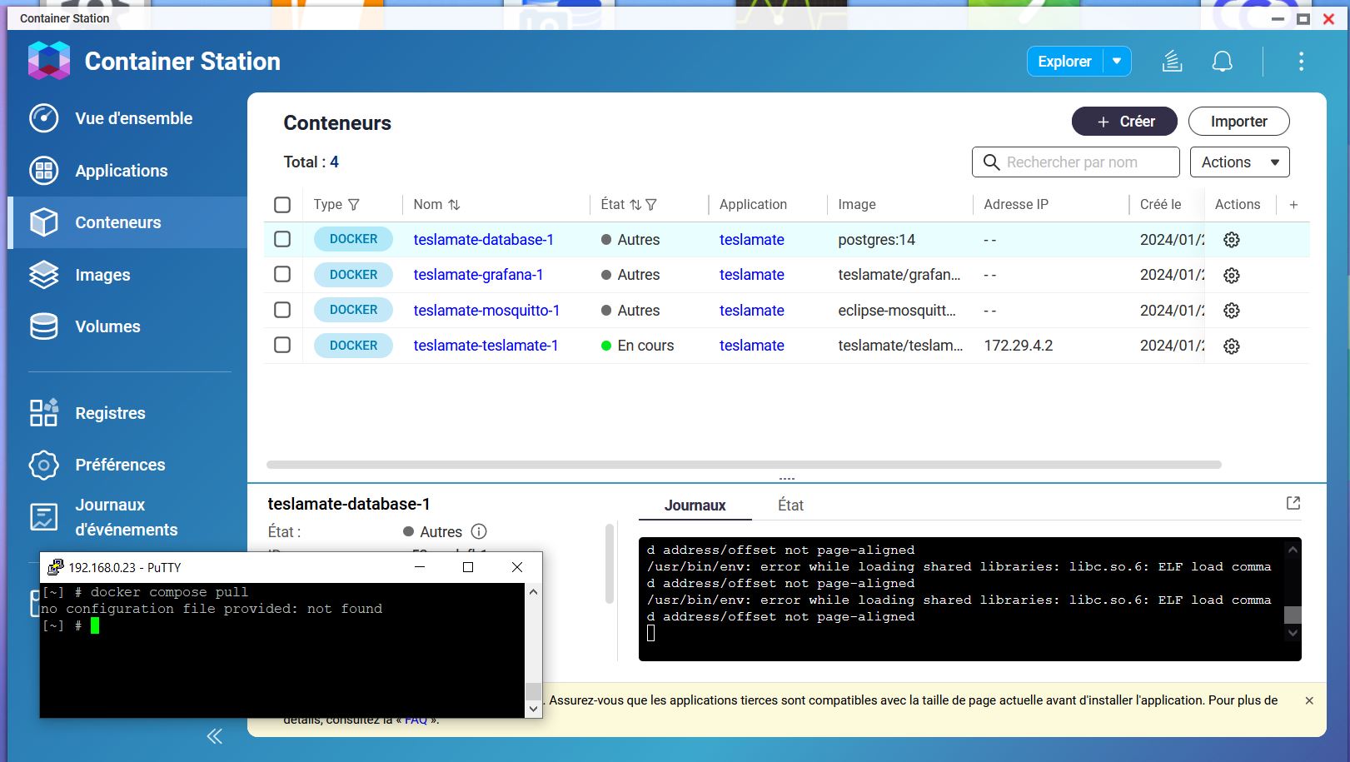Click the Explorer button
This screenshot has height=762, width=1350.
click(x=1064, y=61)
